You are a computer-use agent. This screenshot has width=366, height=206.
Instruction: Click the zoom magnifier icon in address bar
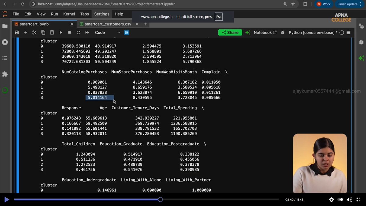tap(285, 4)
